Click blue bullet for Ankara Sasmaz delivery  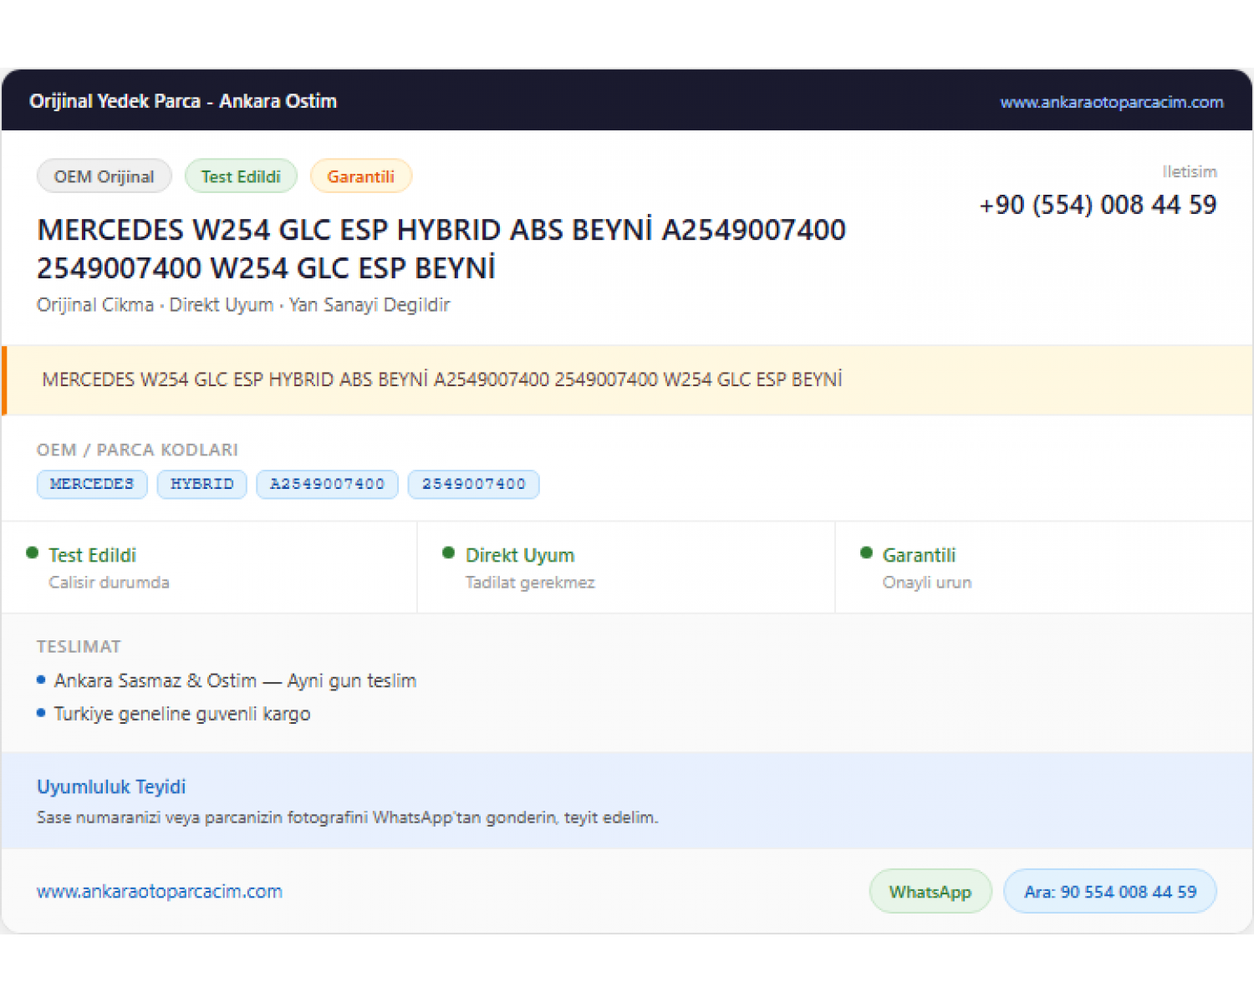pos(41,680)
